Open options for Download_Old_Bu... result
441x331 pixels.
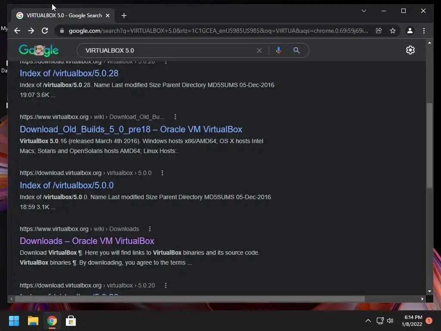175,117
